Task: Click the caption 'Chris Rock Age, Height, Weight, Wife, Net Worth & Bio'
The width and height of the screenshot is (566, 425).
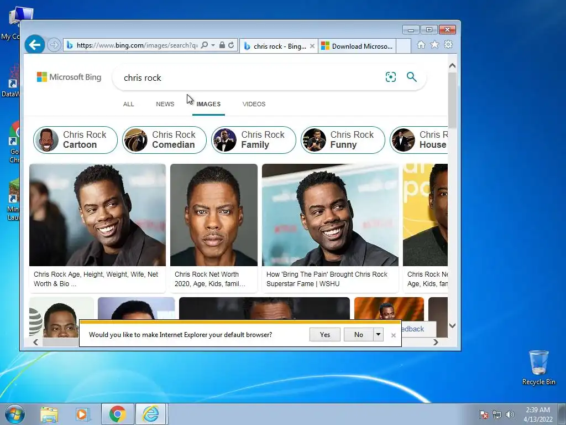Action: coord(96,279)
